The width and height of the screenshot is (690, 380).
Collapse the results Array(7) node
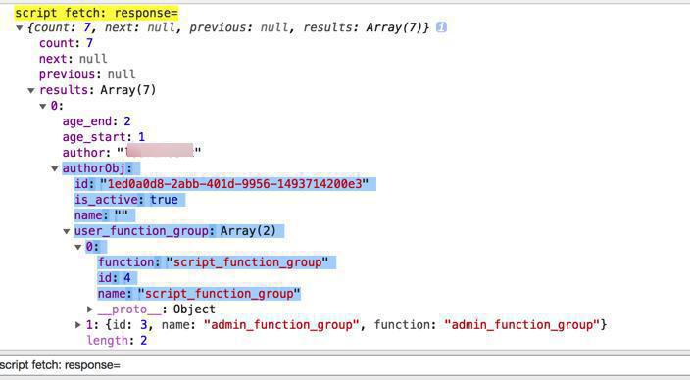(30, 91)
